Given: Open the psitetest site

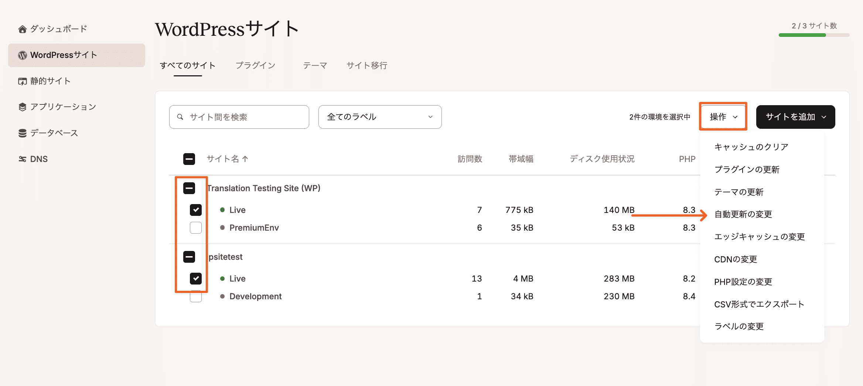Looking at the screenshot, I should [x=225, y=257].
